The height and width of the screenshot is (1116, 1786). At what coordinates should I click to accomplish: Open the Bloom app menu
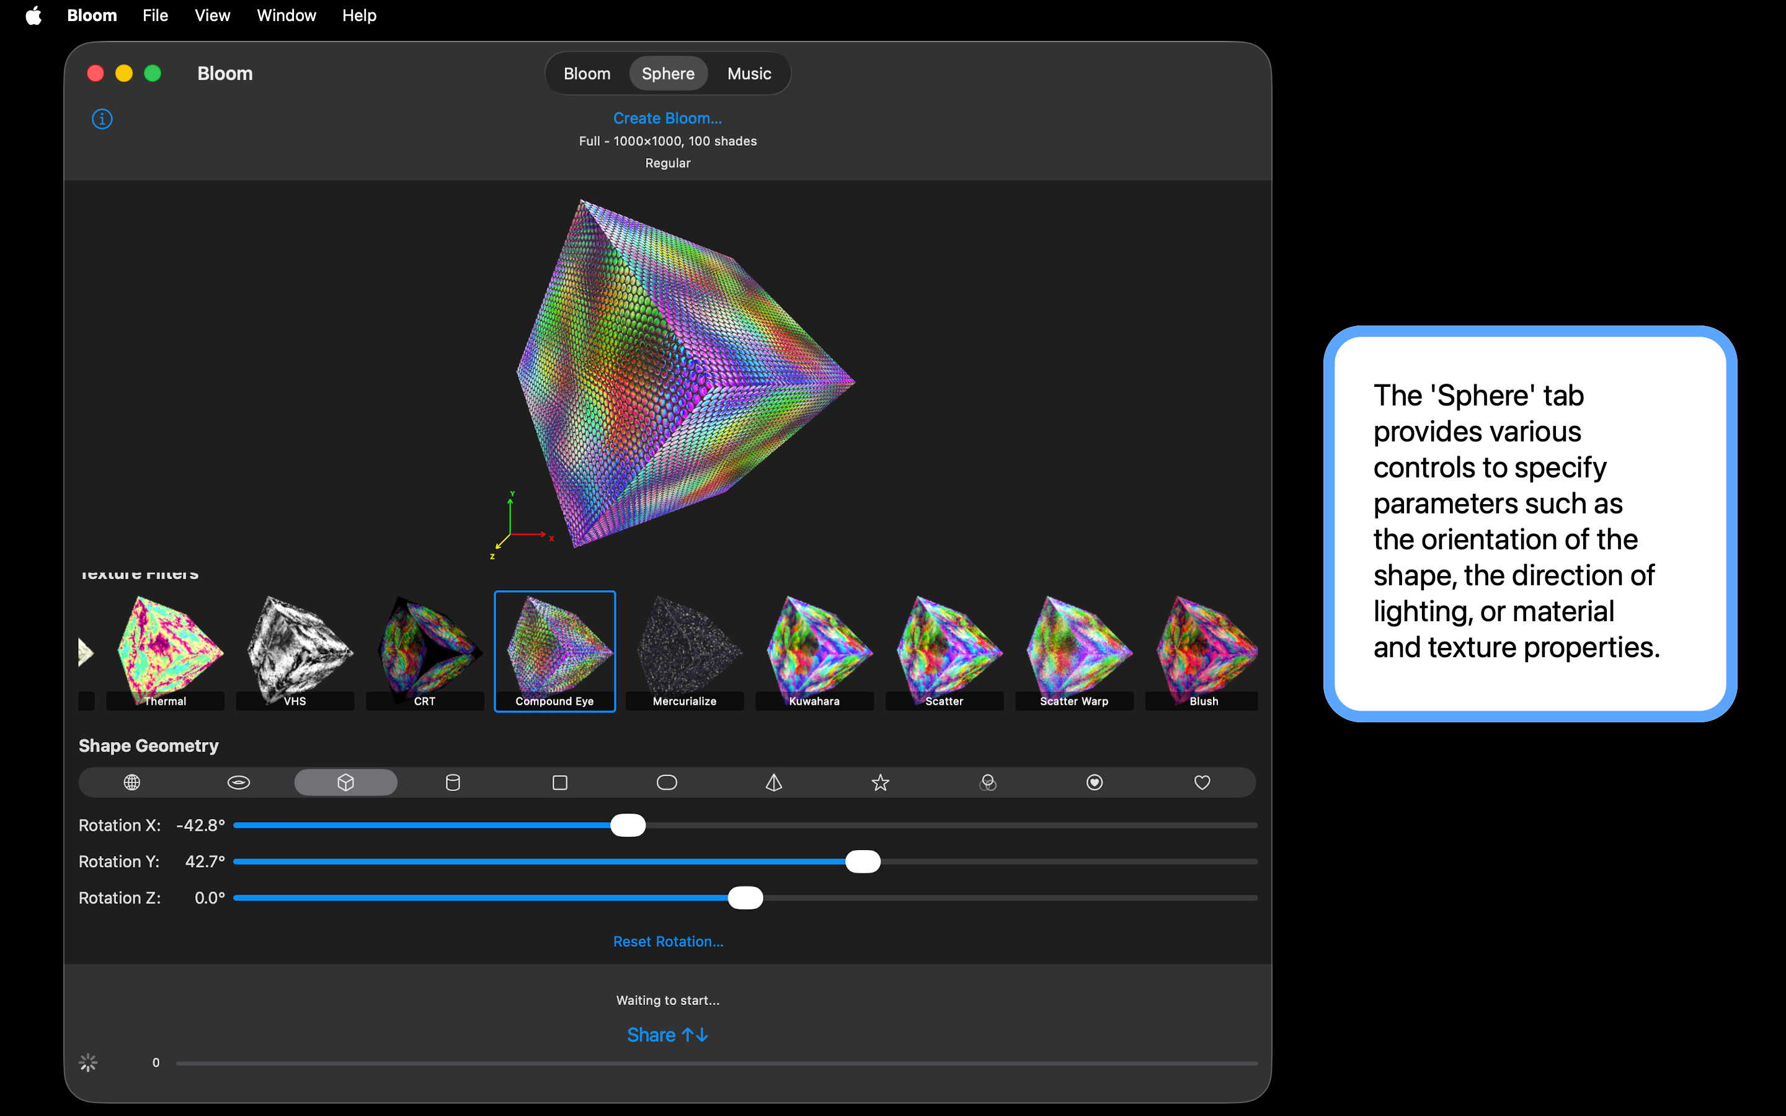tap(92, 15)
